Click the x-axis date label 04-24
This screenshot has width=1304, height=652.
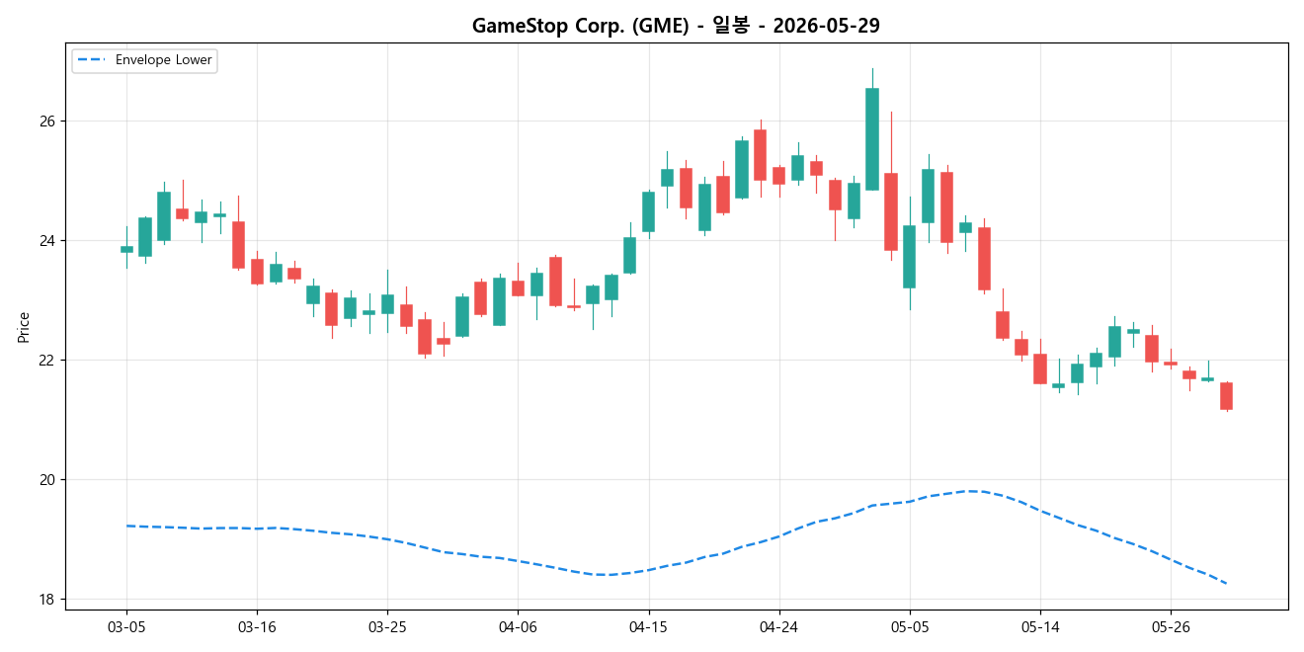[x=778, y=626]
